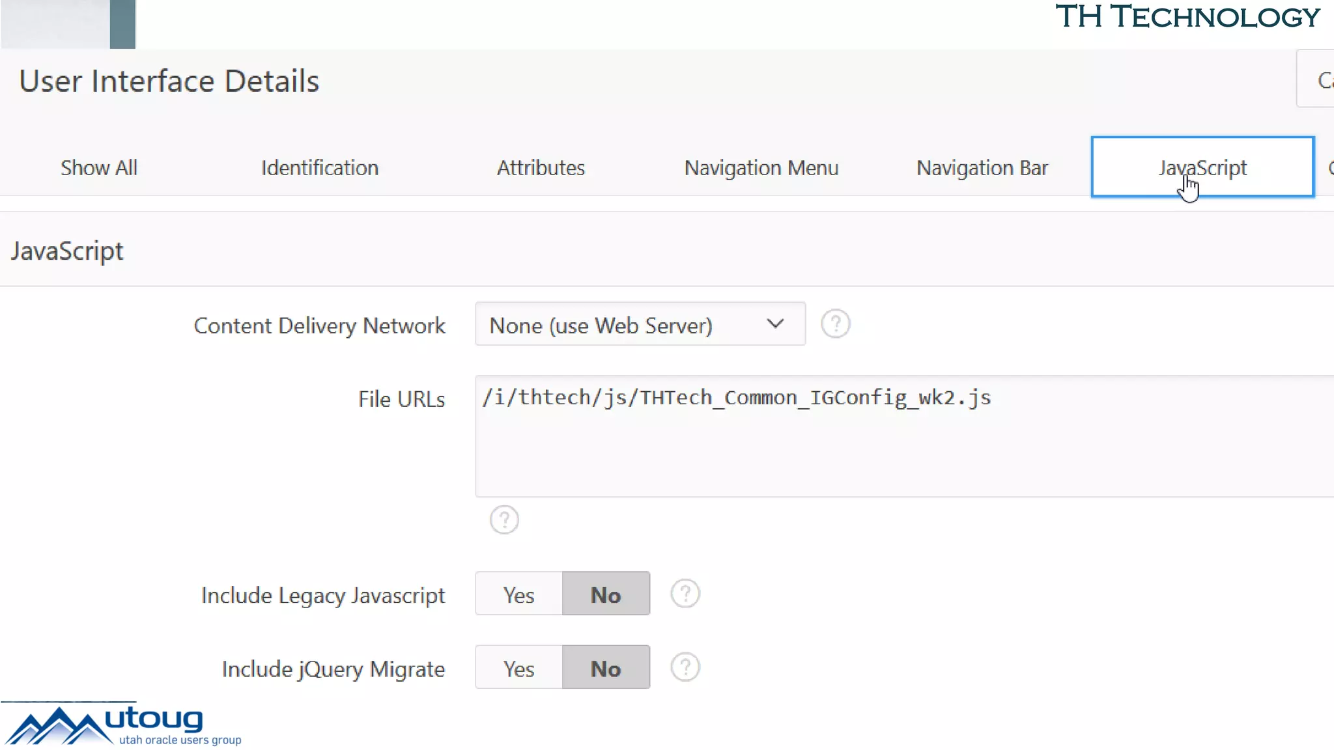The image size is (1334, 750).
Task: Click the Content Delivery Network dropdown chevron
Action: [x=775, y=324]
